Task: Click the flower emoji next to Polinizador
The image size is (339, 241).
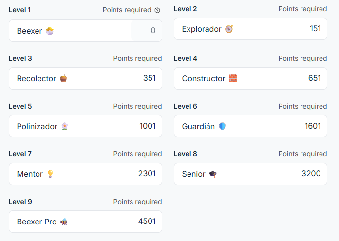Action: point(65,126)
